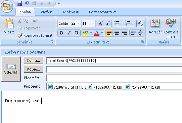
Task: Click Kopírovat command
Action: point(29,28)
